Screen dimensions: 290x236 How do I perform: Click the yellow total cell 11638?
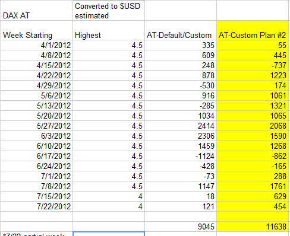point(253,227)
